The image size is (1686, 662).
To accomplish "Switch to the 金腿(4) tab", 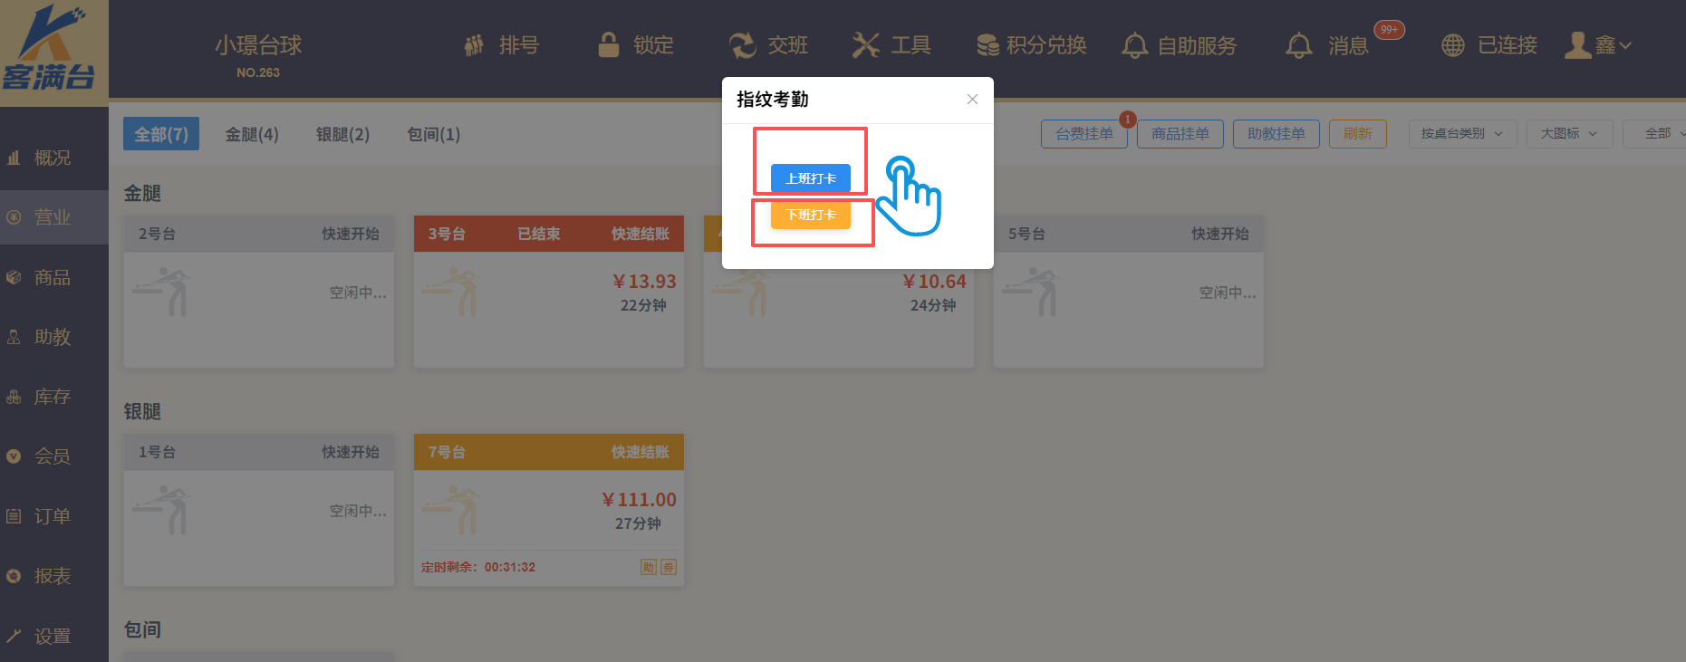I will click(252, 135).
